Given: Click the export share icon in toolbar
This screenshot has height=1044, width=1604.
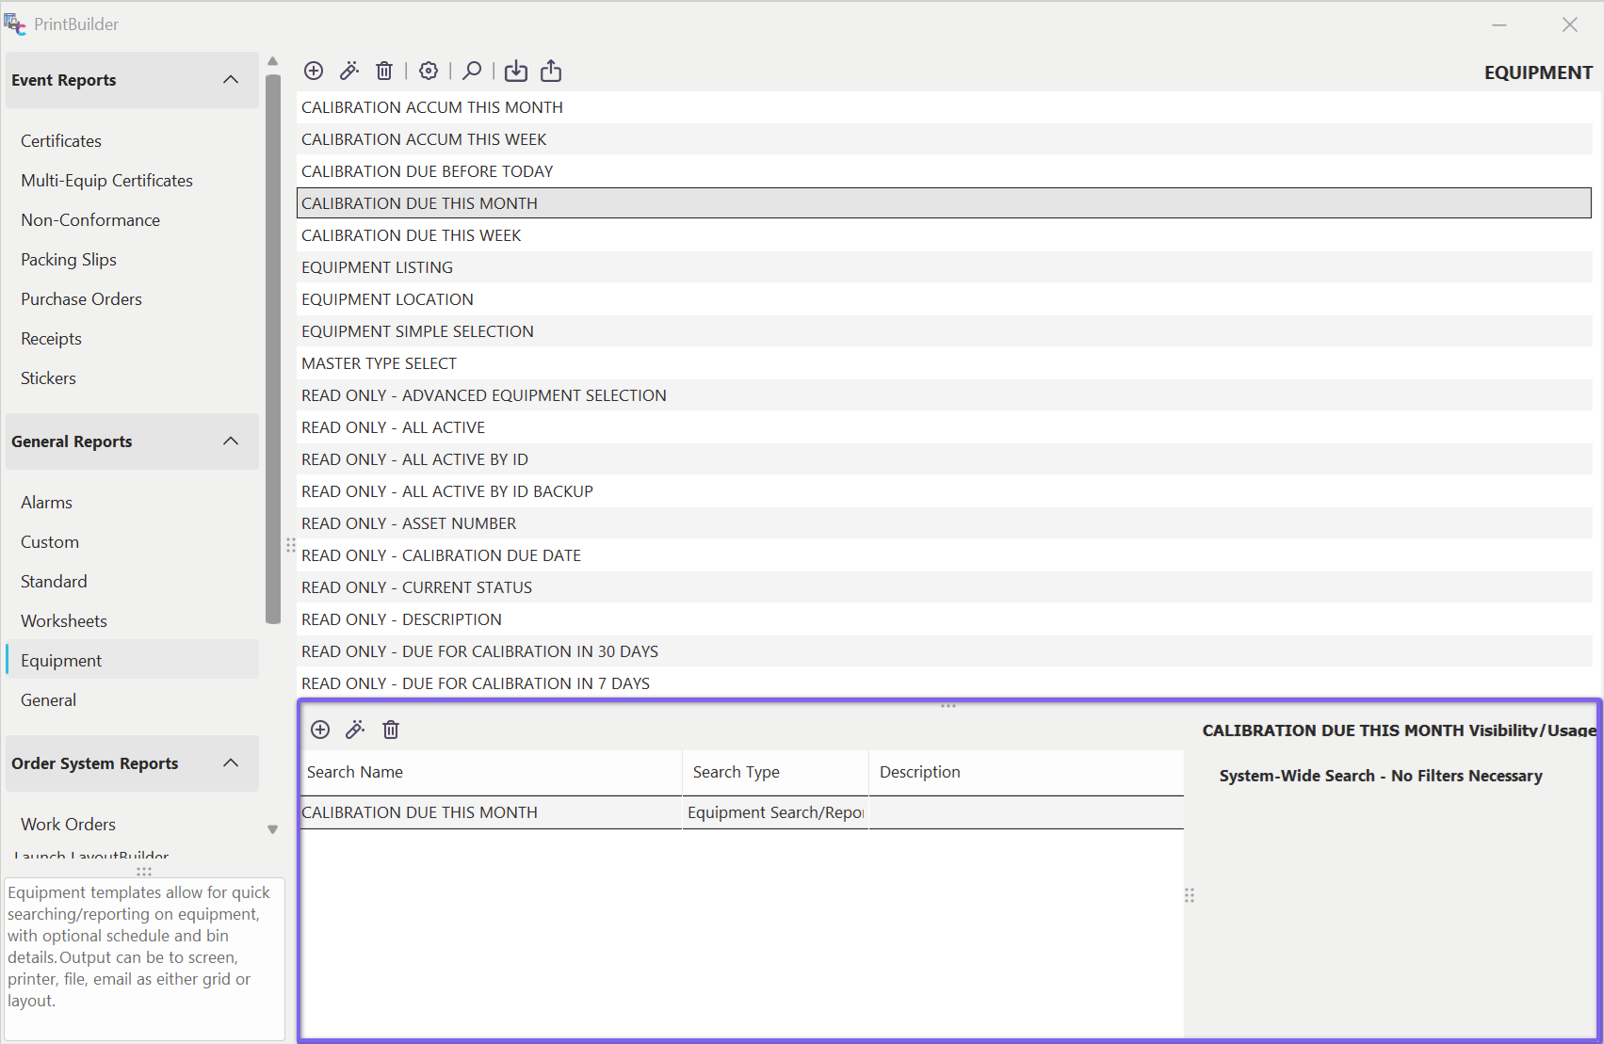Looking at the screenshot, I should pos(551,71).
